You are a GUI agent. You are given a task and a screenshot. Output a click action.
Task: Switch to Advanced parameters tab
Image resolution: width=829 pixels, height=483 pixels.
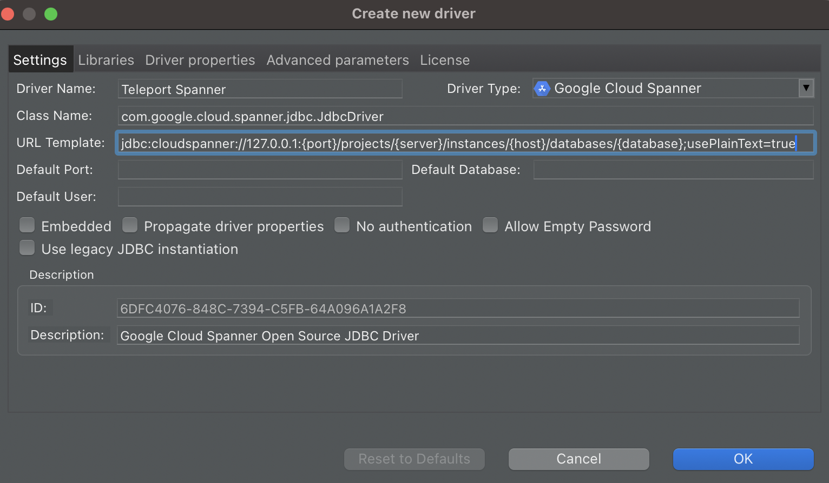coord(337,59)
